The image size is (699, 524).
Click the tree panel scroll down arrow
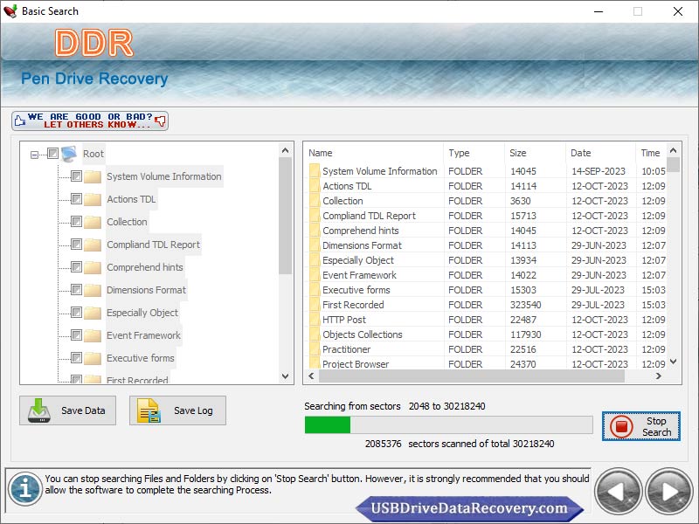[x=286, y=376]
